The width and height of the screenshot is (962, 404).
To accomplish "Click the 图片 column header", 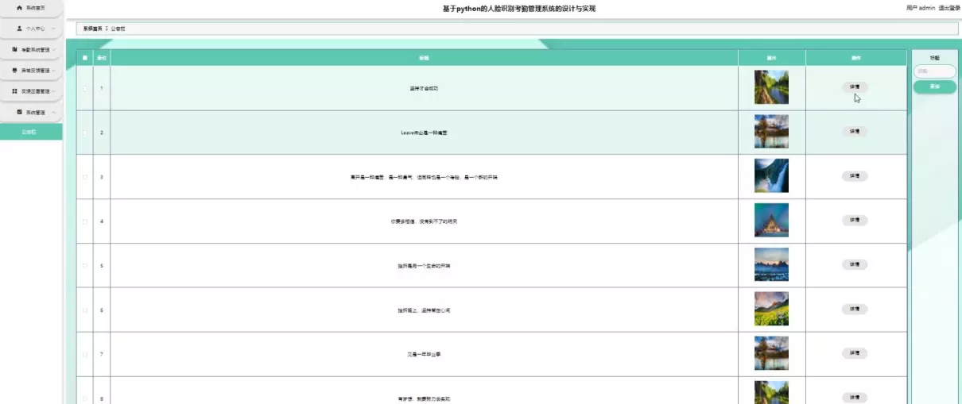I will 771,58.
